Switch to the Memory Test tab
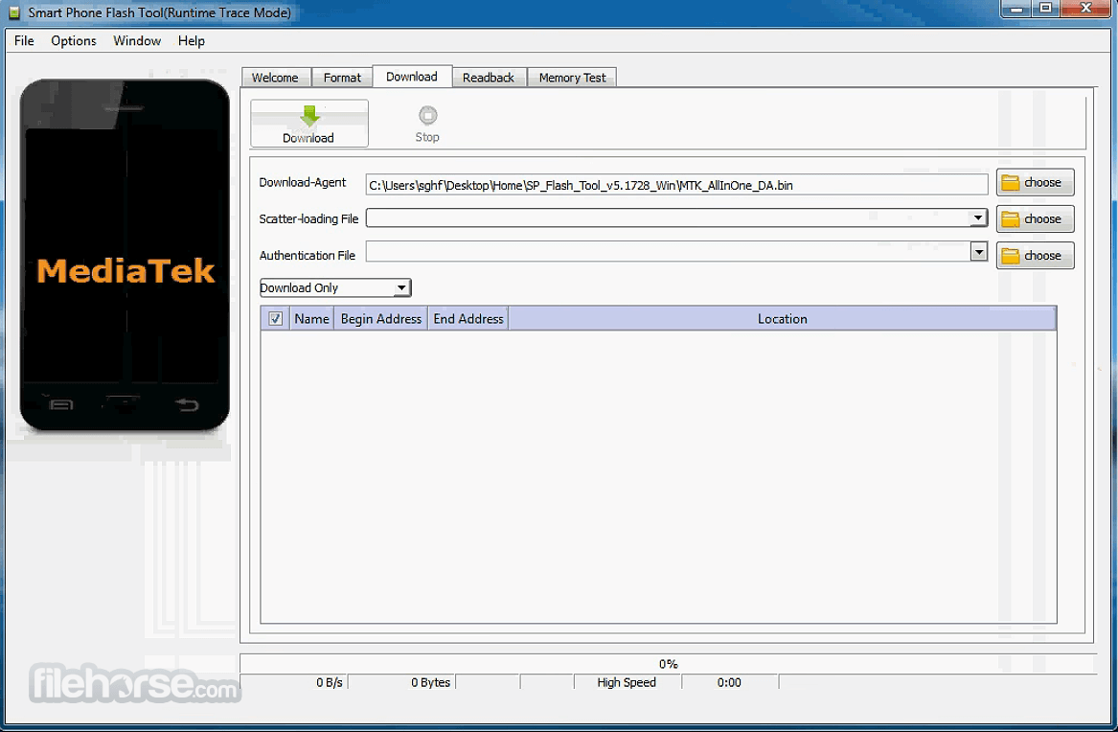The image size is (1118, 732). click(x=572, y=78)
